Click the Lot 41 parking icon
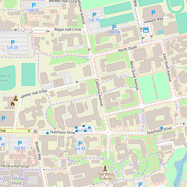This screenshot has height=187, width=187. (20, 143)
